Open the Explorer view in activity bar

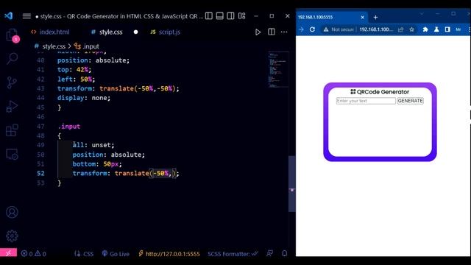coord(12,35)
